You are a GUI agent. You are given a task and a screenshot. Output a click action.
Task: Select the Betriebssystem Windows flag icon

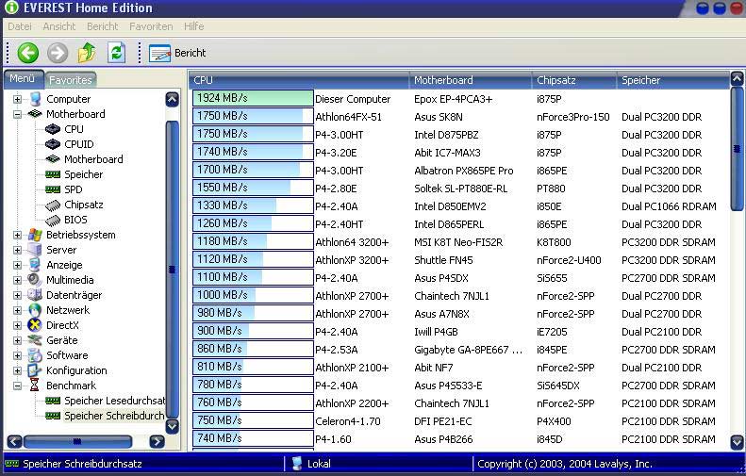[35, 235]
